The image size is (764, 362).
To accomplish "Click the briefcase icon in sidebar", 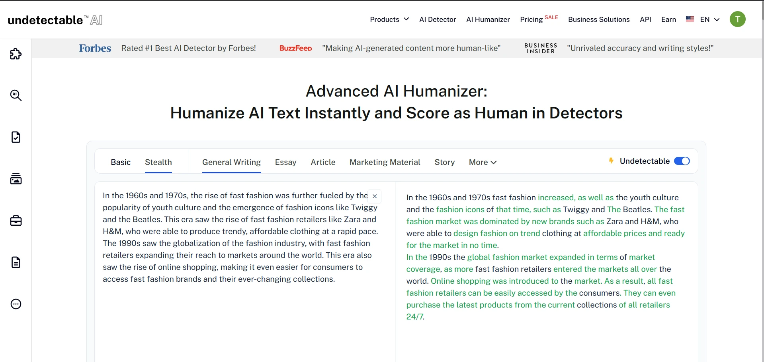I will click(16, 221).
